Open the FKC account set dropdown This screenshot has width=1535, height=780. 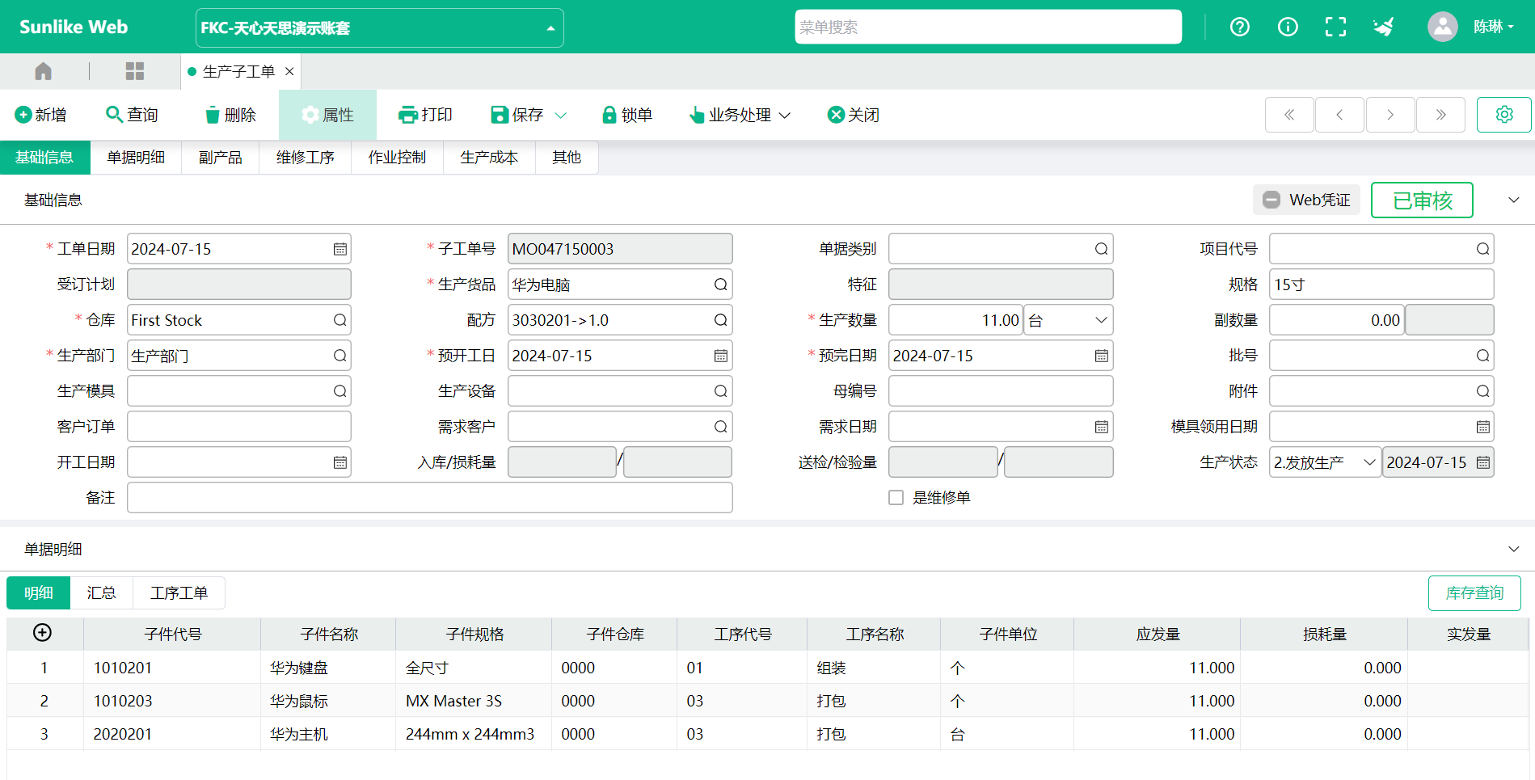380,28
